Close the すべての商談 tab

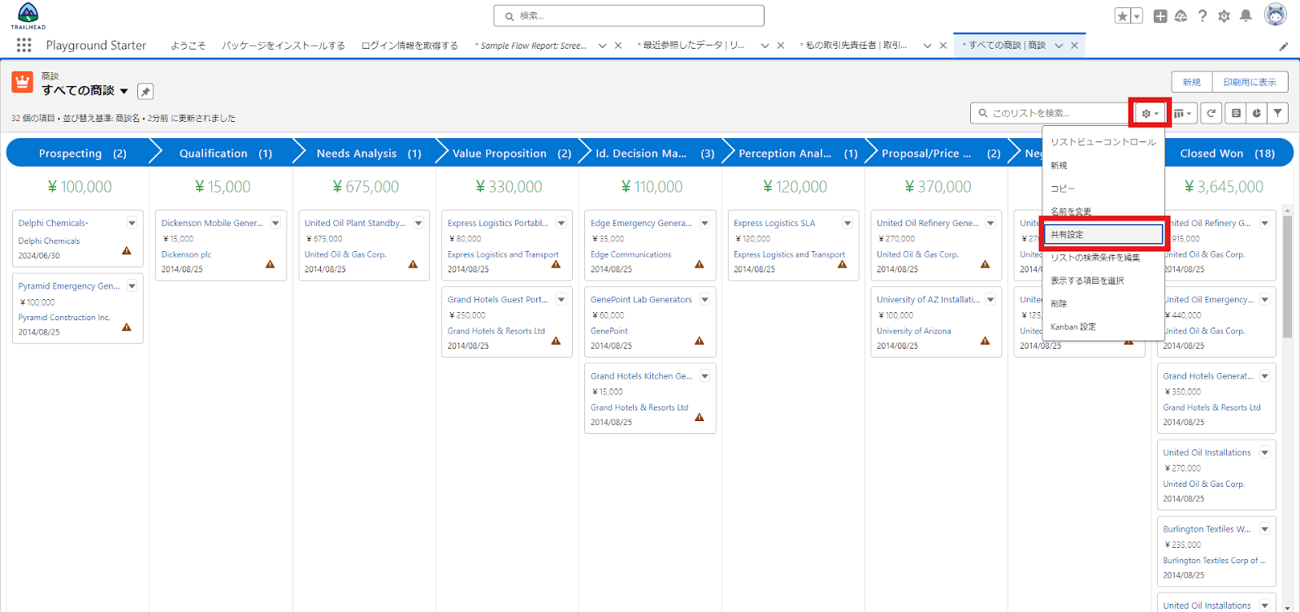[1074, 46]
